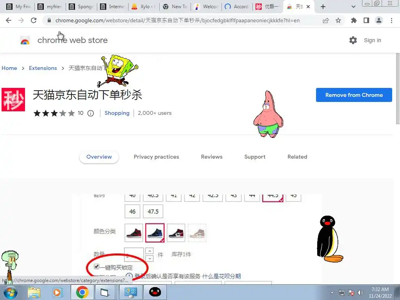
Task: Open the network tray icon
Action: point(341,293)
